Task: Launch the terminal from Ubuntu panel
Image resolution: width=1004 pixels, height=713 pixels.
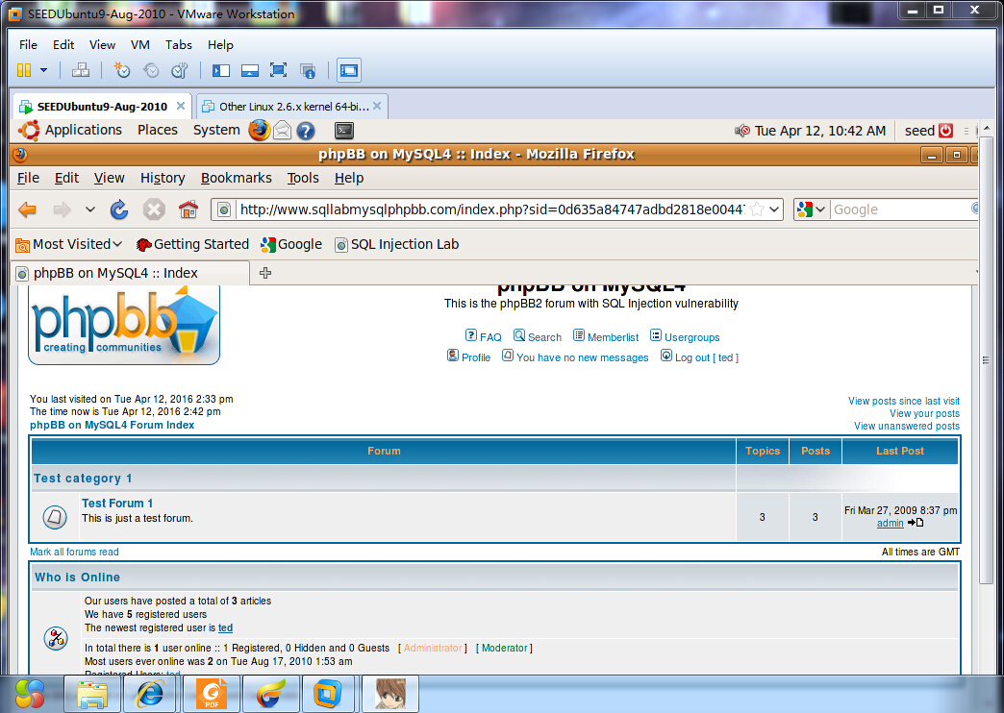Action: tap(344, 131)
